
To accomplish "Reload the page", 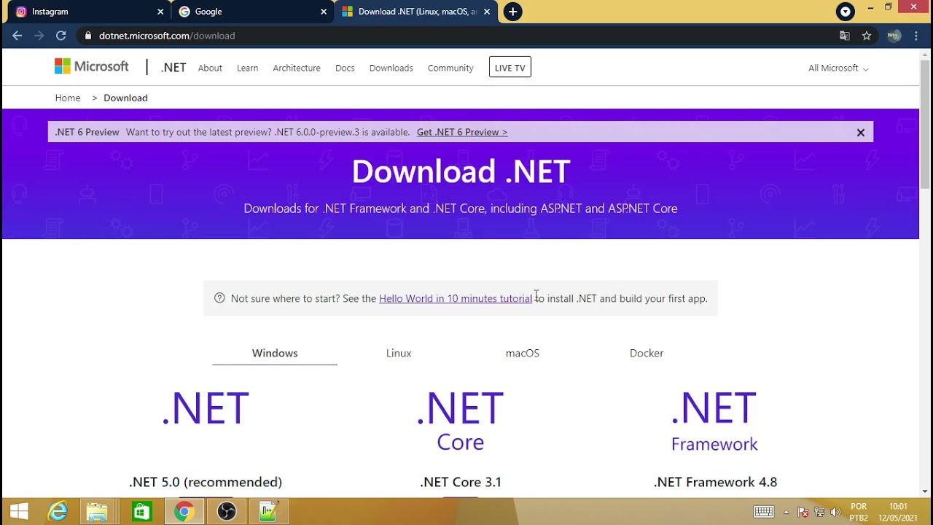I will coord(61,36).
